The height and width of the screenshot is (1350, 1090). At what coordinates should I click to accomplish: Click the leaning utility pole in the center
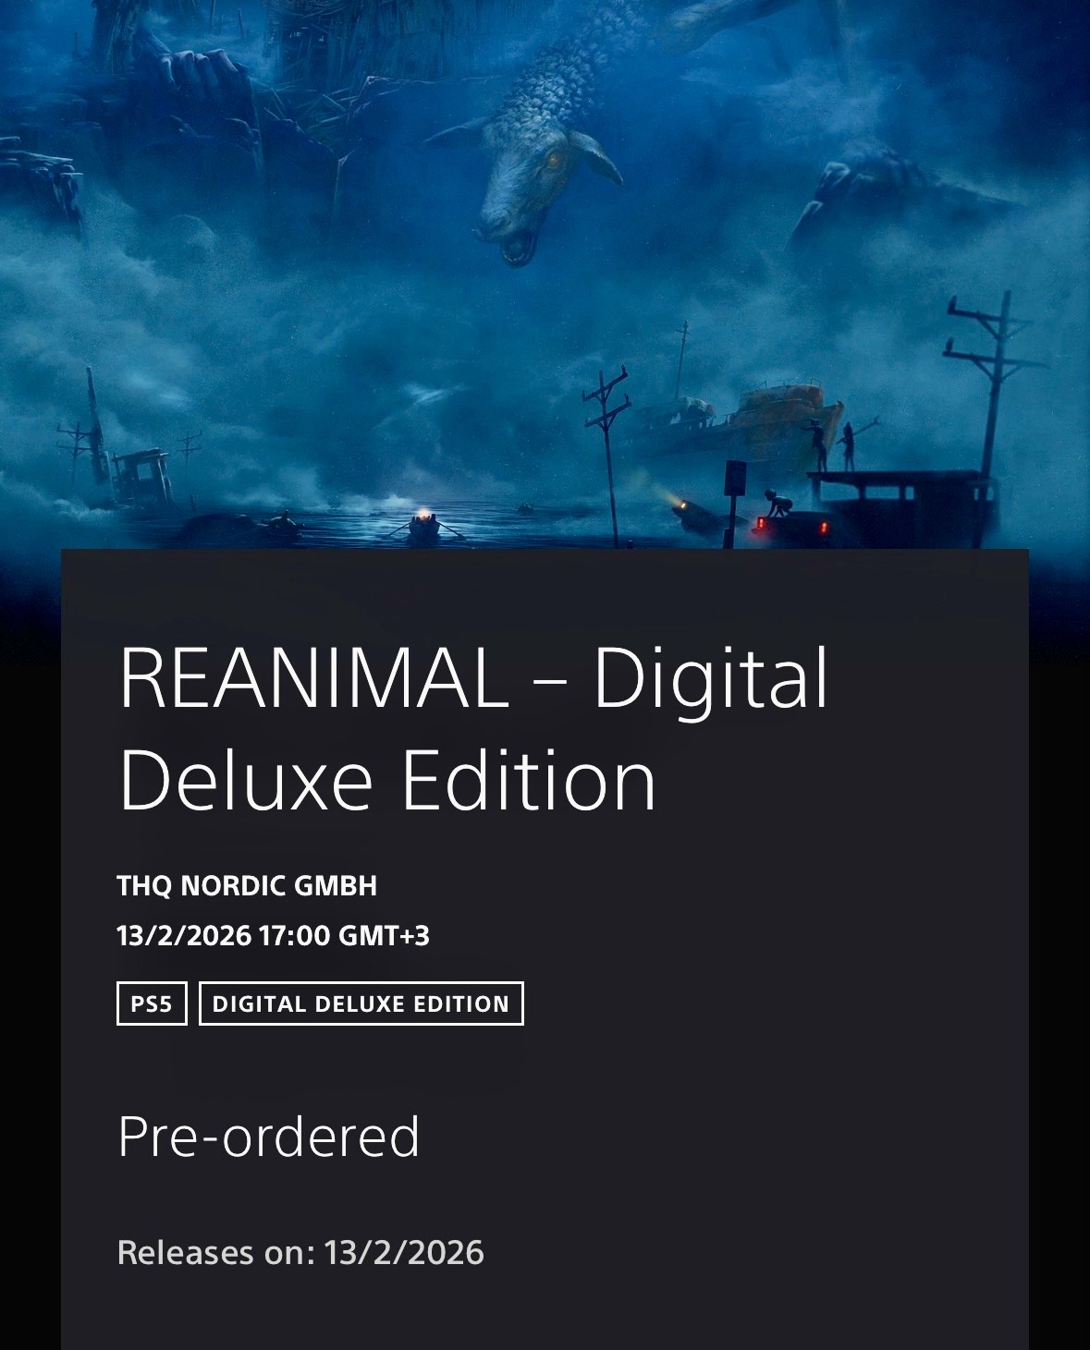click(607, 453)
